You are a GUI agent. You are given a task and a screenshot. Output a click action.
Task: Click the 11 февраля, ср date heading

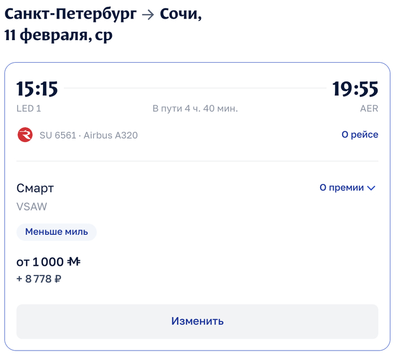tap(58, 36)
